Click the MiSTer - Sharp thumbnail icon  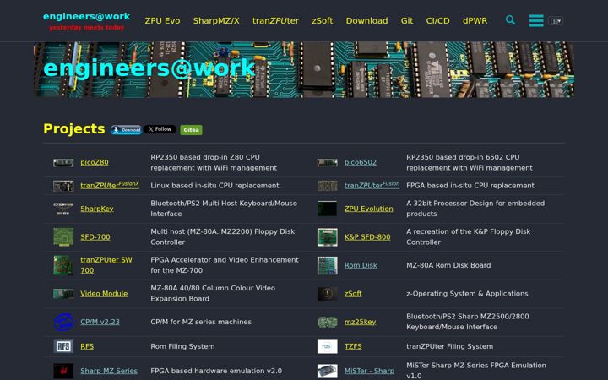click(328, 371)
